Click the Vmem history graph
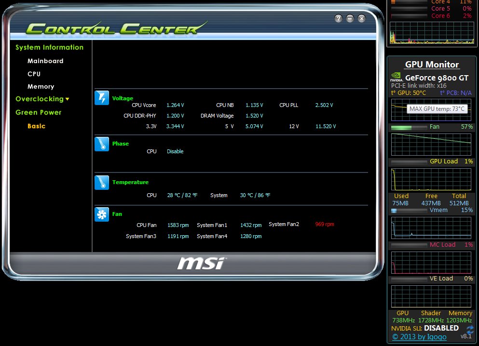Screen dimensions: 479x346 tap(431, 227)
